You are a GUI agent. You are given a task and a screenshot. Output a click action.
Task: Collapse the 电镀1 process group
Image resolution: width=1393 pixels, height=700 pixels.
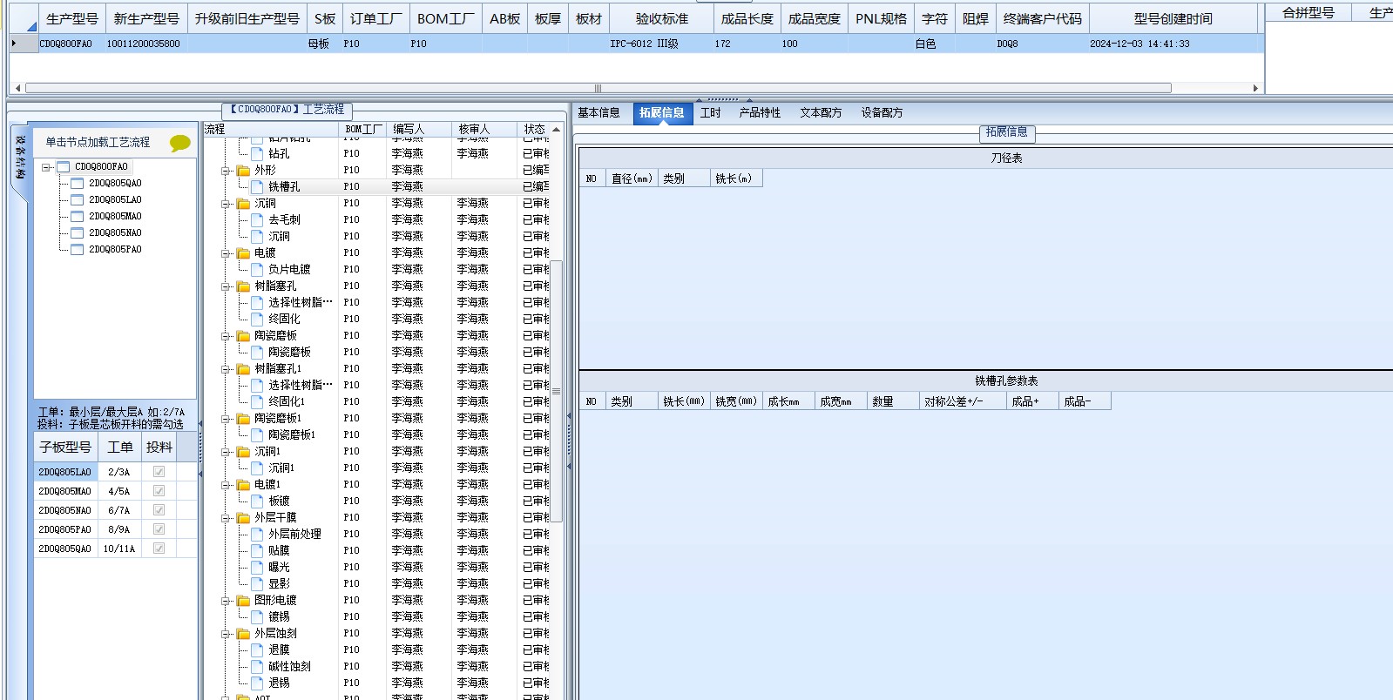click(226, 484)
